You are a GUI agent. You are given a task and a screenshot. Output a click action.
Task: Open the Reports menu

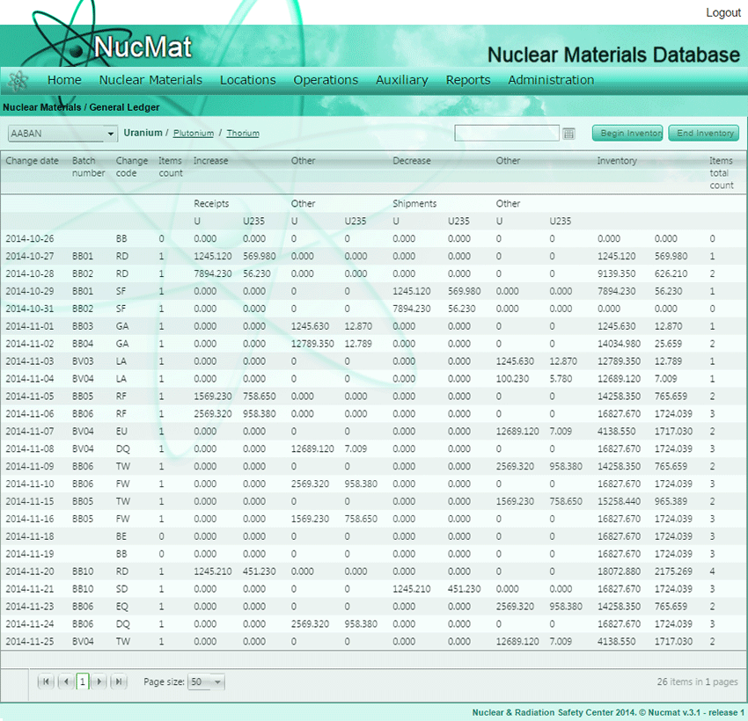coord(468,80)
